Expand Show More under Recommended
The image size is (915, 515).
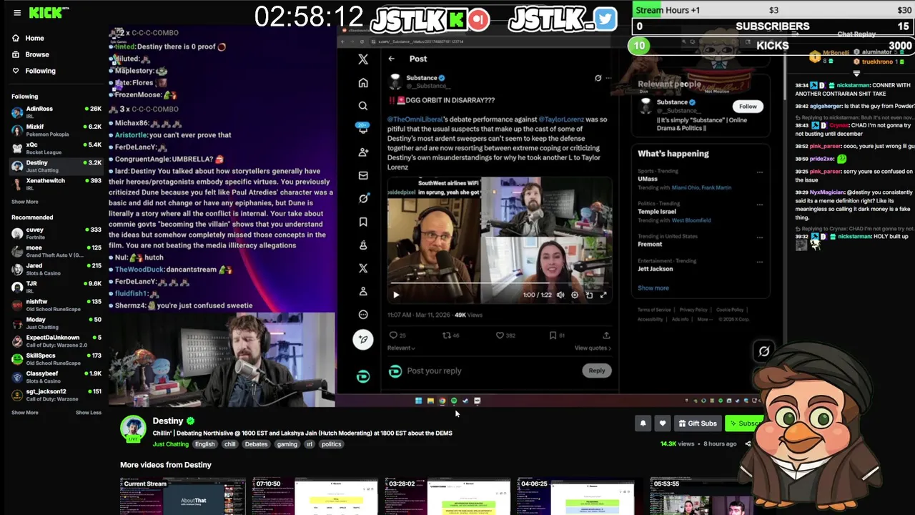tap(25, 413)
